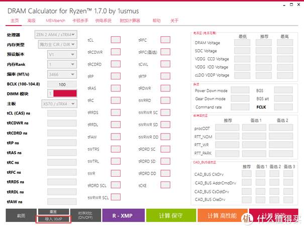The width and height of the screenshot is (304, 228).
Task: Click the tCWL timing value box
Action: [x=165, y=64]
